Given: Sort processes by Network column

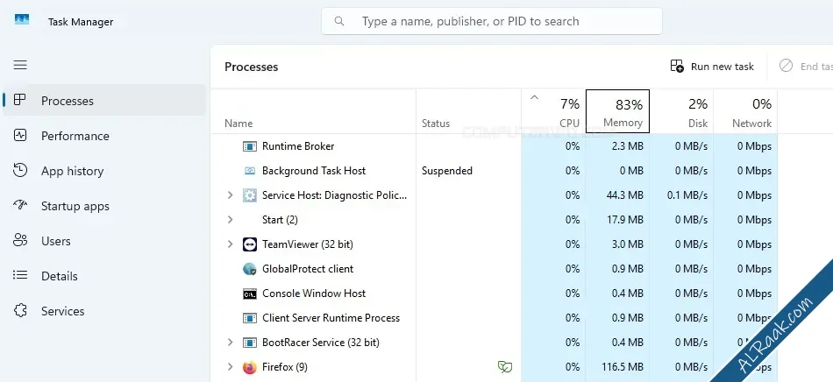Looking at the screenshot, I should [x=745, y=111].
